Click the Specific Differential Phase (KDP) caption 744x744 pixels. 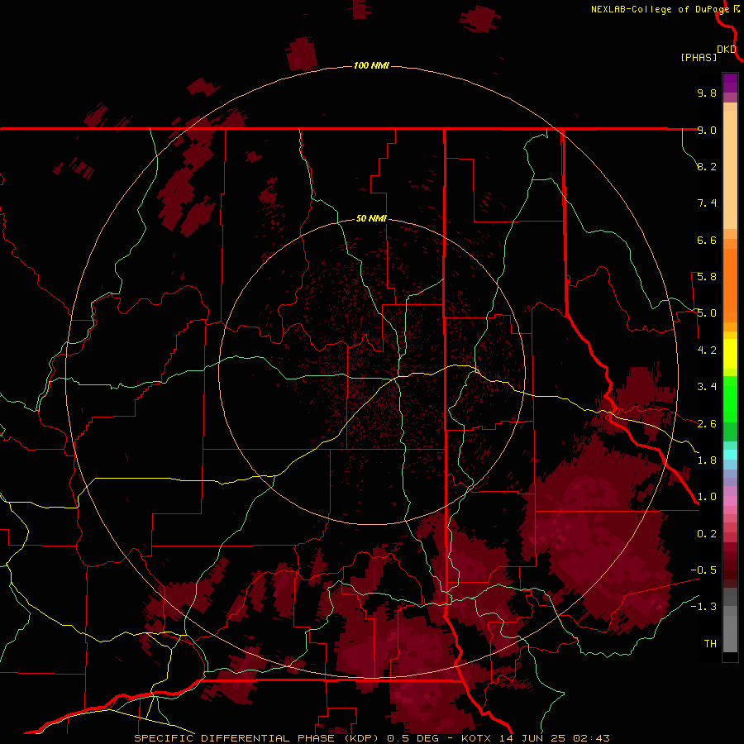[x=257, y=738]
